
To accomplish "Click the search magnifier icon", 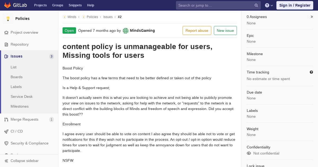I will (x=256, y=5).
